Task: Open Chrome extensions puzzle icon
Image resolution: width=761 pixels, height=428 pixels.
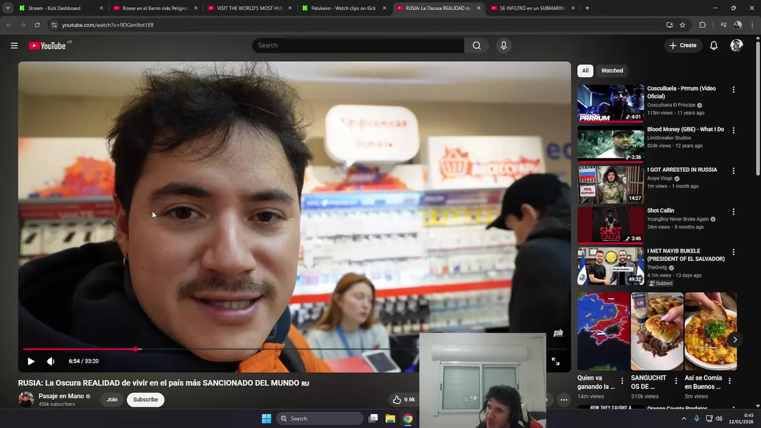Action: click(x=702, y=25)
